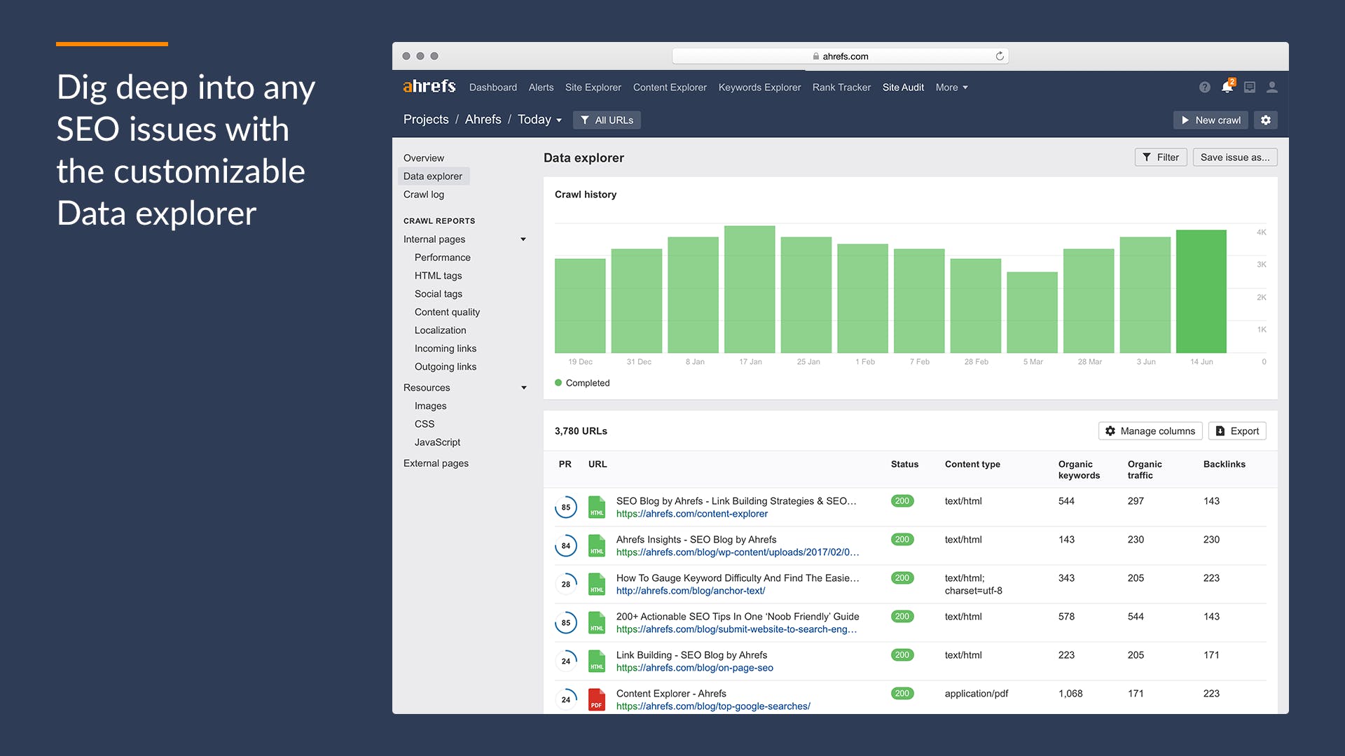Screen dimensions: 1345x756
Task: Click the project settings gear icon
Action: 1266,120
